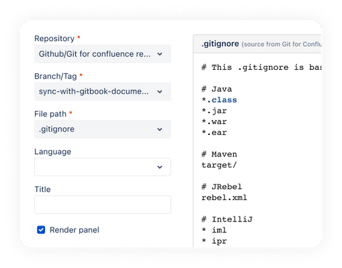This screenshot has height=268, width=342.
Task: Click the Render panel label text
Action: (x=75, y=230)
